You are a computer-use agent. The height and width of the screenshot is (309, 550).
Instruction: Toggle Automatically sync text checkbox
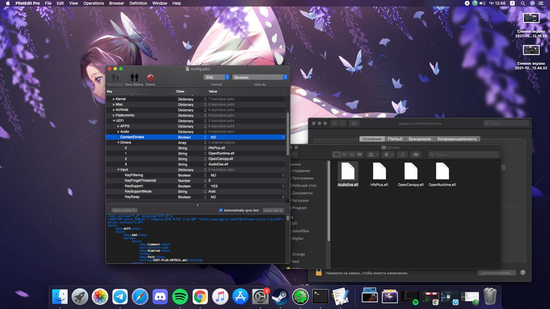click(221, 210)
